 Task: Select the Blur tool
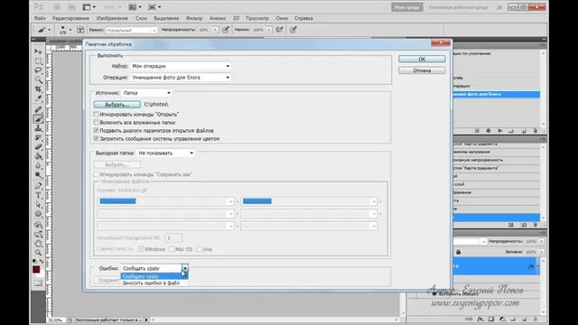coord(38,165)
